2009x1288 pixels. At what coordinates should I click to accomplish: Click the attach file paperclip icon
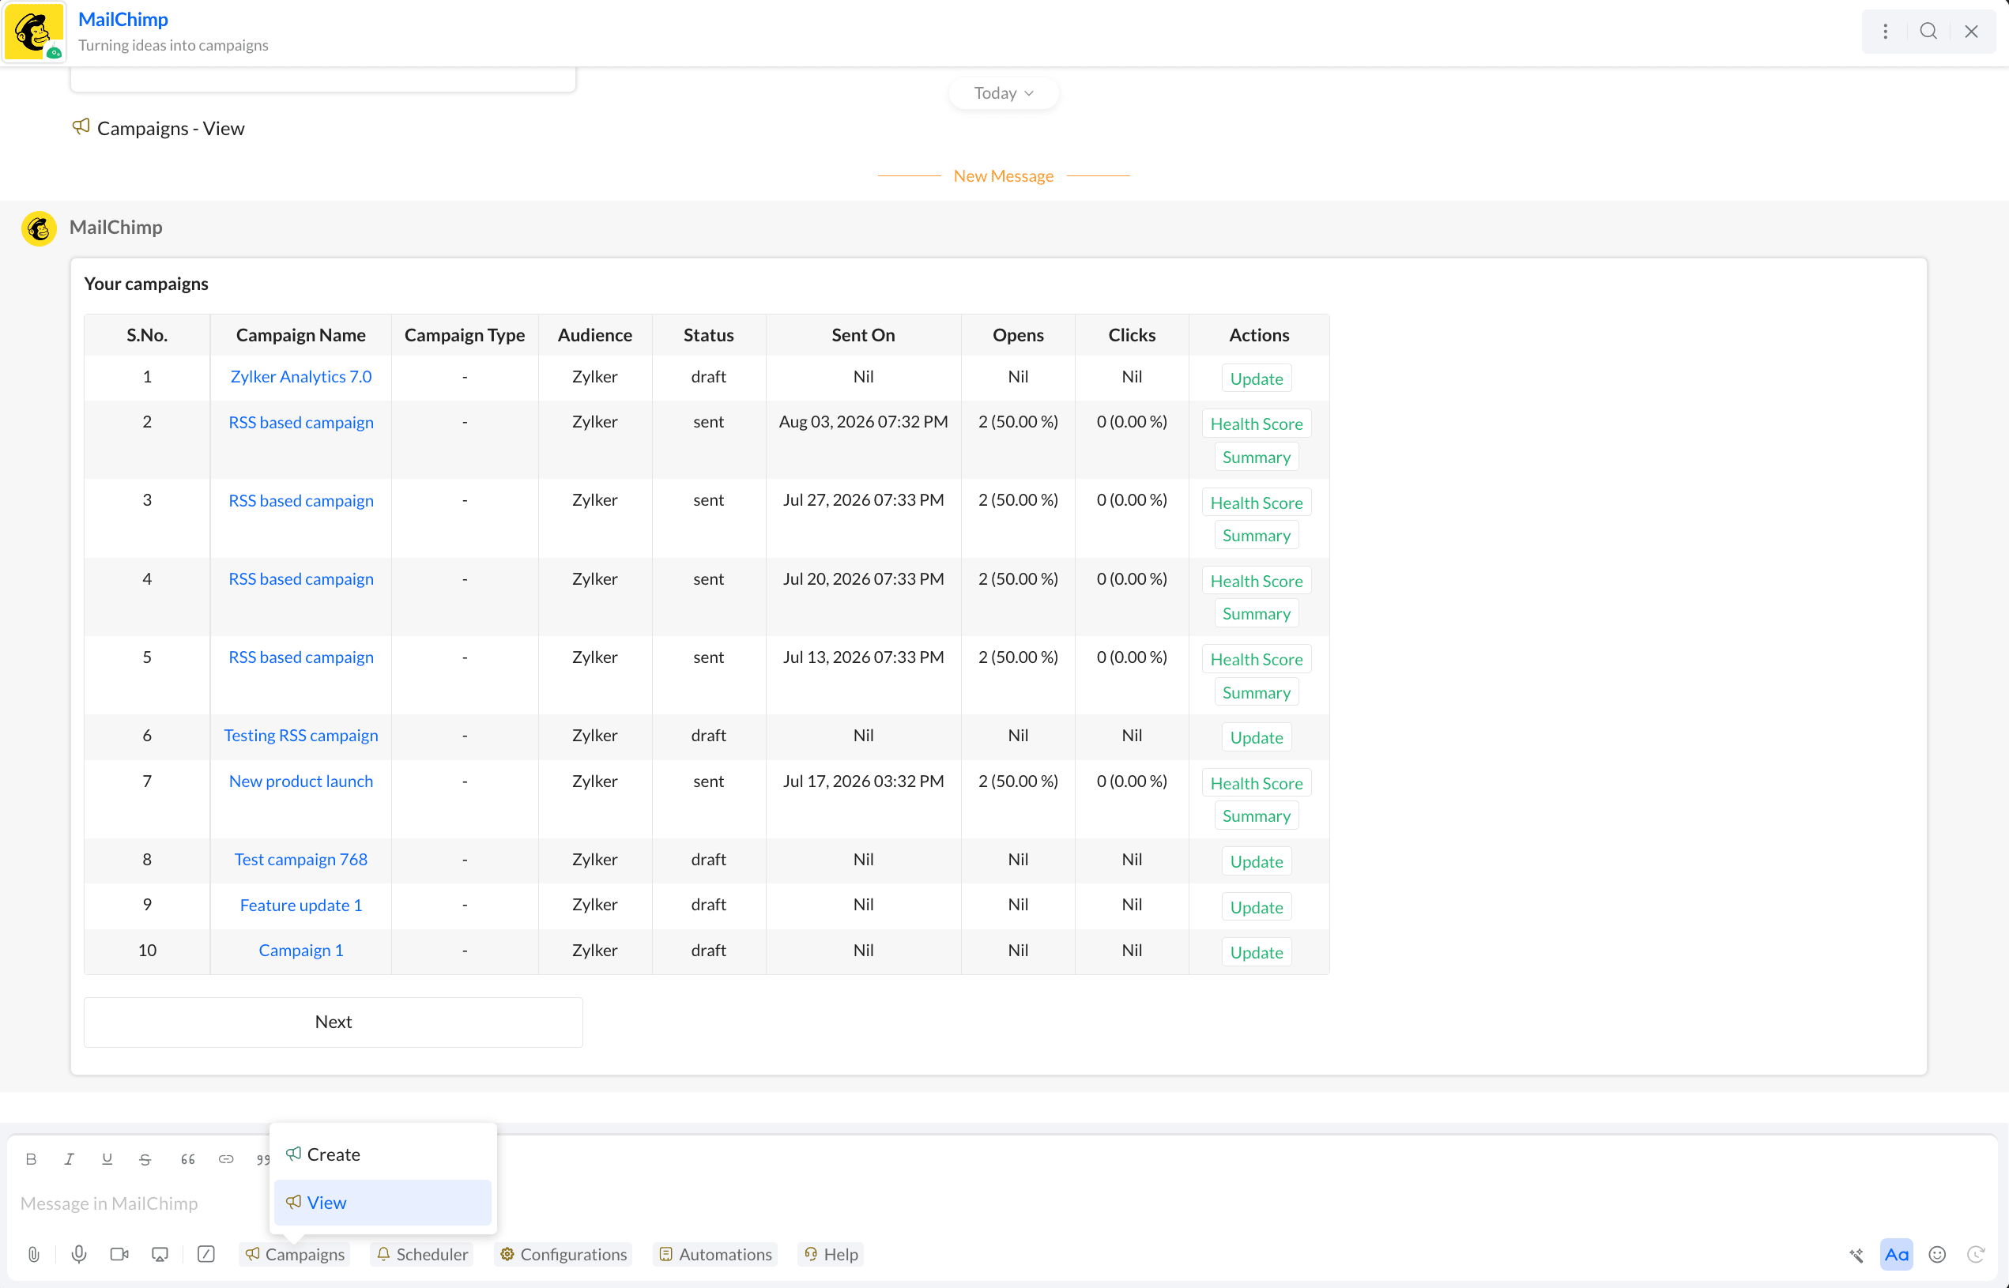click(x=33, y=1254)
